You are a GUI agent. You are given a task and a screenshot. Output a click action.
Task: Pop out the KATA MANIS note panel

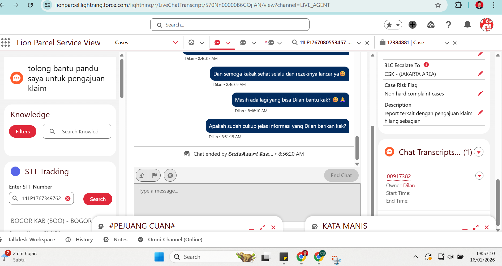(476, 228)
